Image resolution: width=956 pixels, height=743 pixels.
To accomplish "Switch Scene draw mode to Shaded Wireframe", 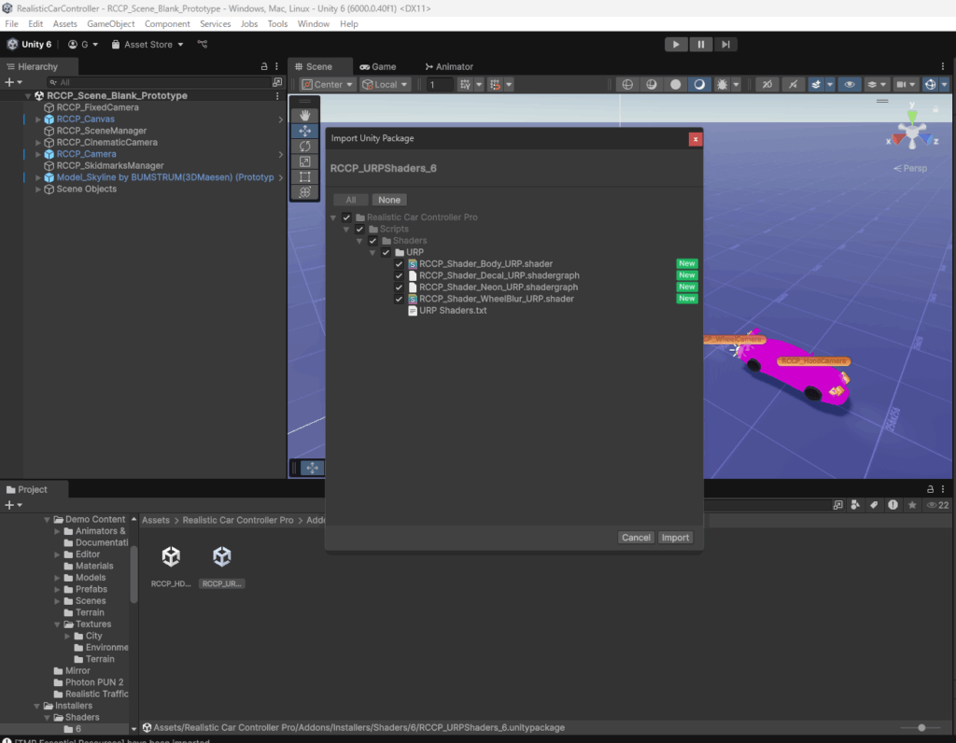I will click(x=651, y=85).
